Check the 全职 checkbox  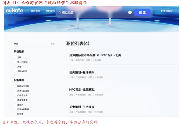(15, 57)
